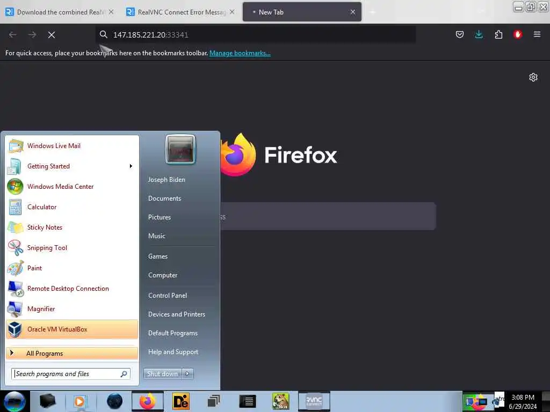Click the Windows Start orb
This screenshot has height=412, width=550.
coord(15,401)
